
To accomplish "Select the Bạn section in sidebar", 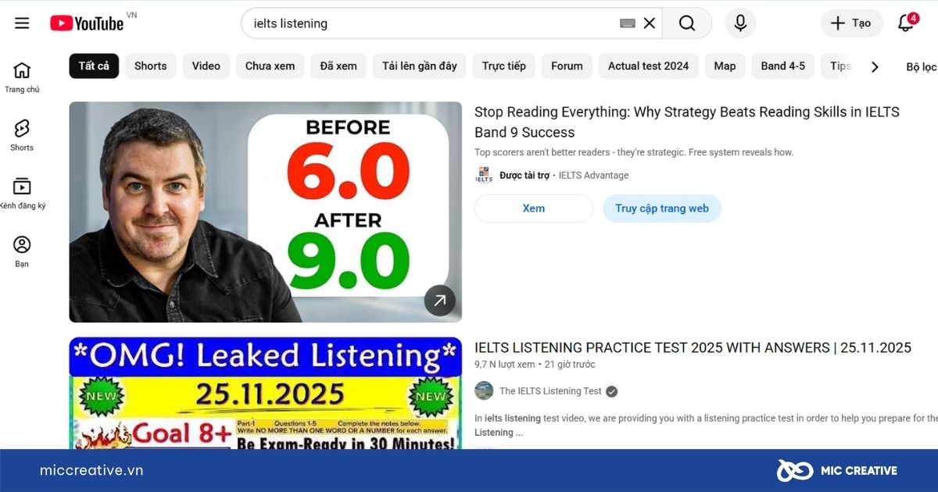I will [21, 248].
